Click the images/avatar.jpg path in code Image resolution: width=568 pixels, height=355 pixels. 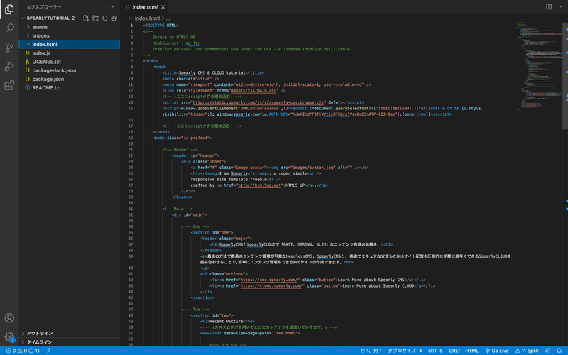point(312,168)
